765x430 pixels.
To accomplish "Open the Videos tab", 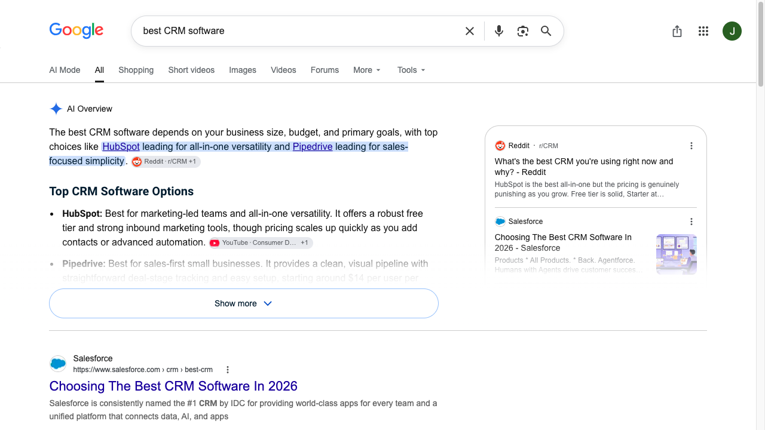I will pos(283,70).
